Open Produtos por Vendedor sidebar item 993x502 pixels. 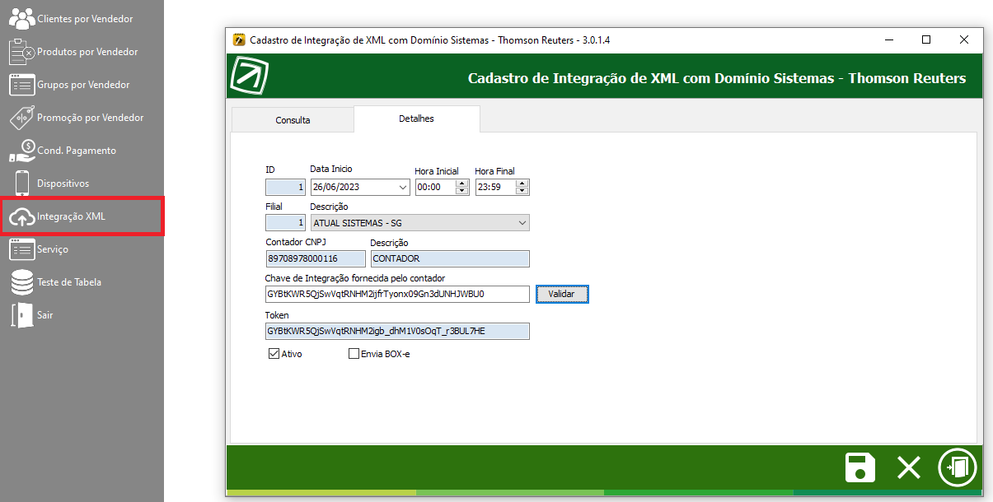point(73,51)
